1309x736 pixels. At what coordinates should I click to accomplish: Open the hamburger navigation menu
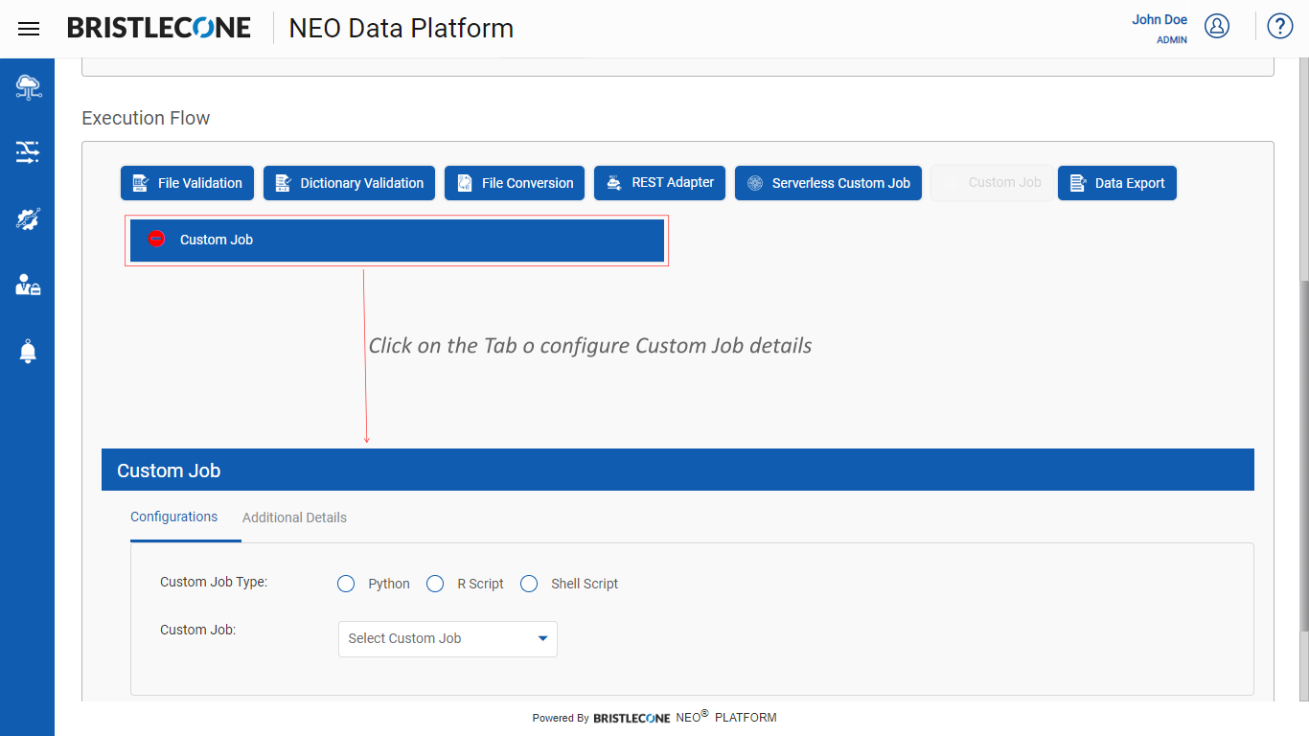(29, 29)
